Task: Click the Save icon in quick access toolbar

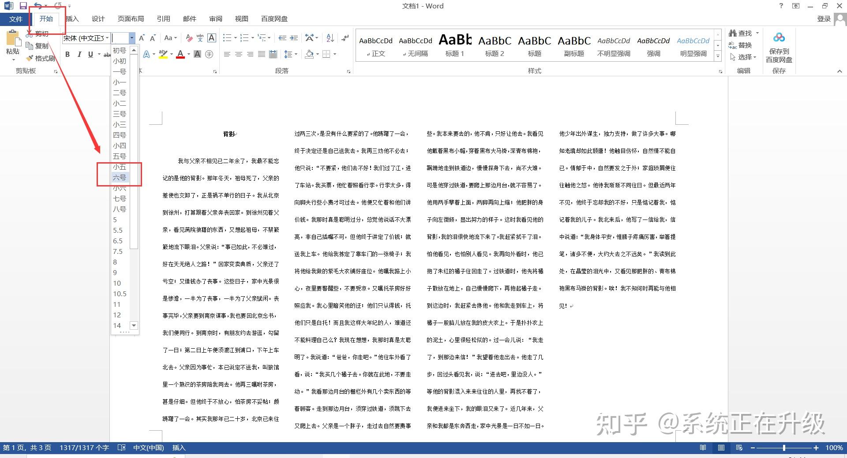Action: [23, 6]
